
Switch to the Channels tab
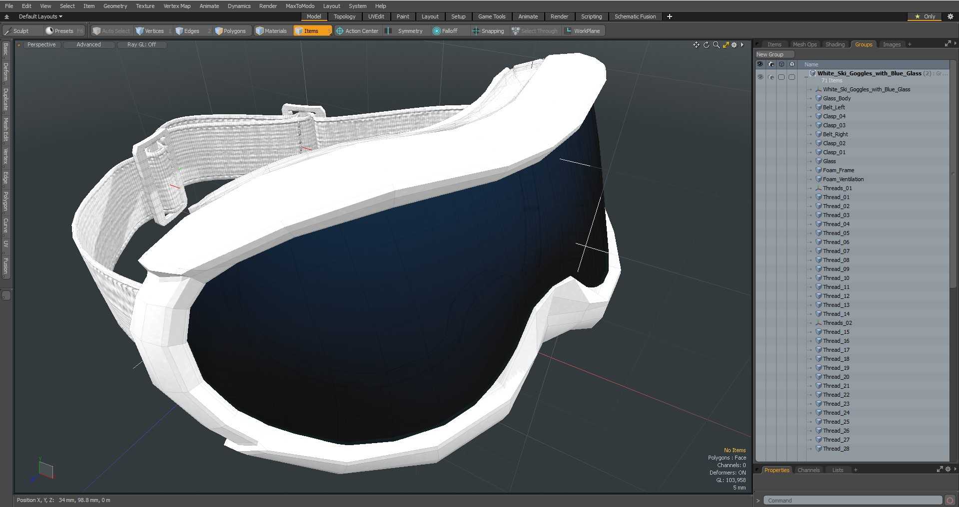tap(809, 470)
